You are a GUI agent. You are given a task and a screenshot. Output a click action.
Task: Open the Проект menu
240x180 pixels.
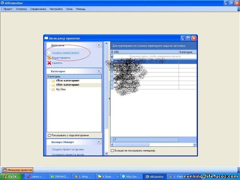(8, 9)
